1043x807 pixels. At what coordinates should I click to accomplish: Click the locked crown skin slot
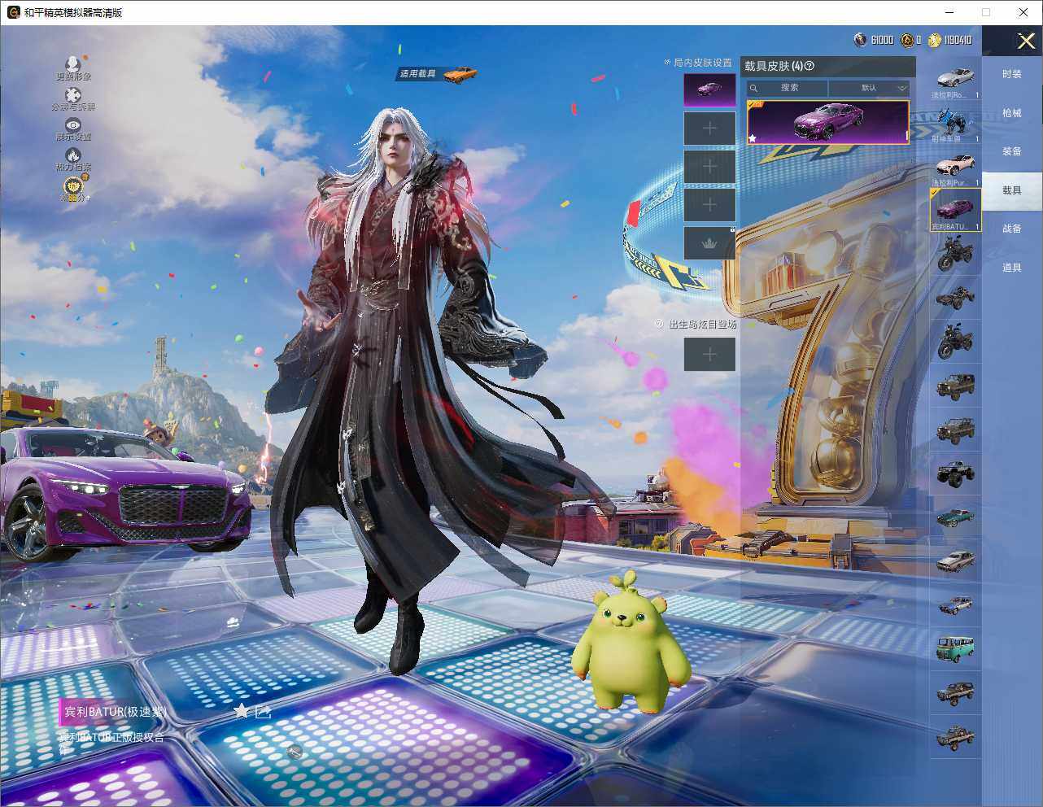(x=709, y=242)
